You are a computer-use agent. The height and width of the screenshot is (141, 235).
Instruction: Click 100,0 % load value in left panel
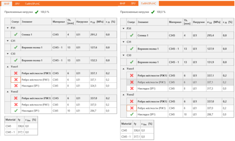point(44,12)
